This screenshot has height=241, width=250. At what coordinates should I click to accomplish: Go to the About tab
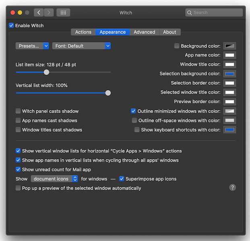coord(169,32)
